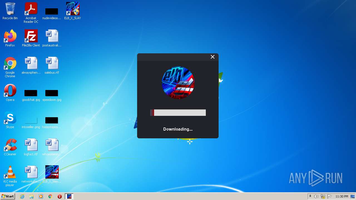356x200 pixels.
Task: Open the Action Center flag icon
Action: coord(330,196)
